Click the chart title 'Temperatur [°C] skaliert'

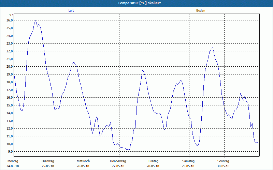(139, 3)
